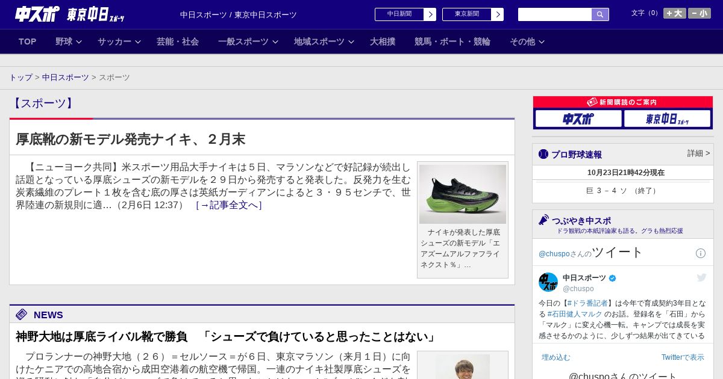
Task: Click the verified badge next to 中日スポーツ
Action: (x=613, y=278)
